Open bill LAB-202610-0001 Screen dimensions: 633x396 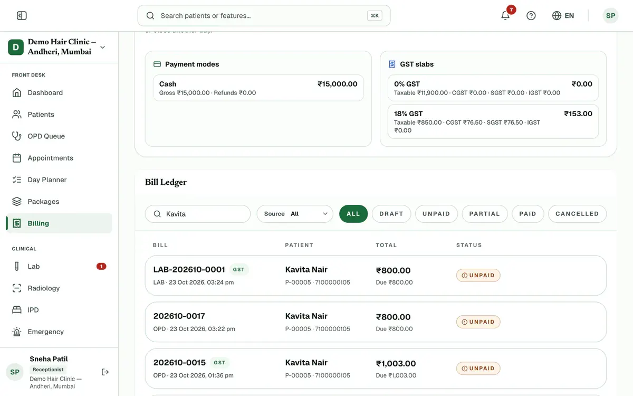point(376,276)
